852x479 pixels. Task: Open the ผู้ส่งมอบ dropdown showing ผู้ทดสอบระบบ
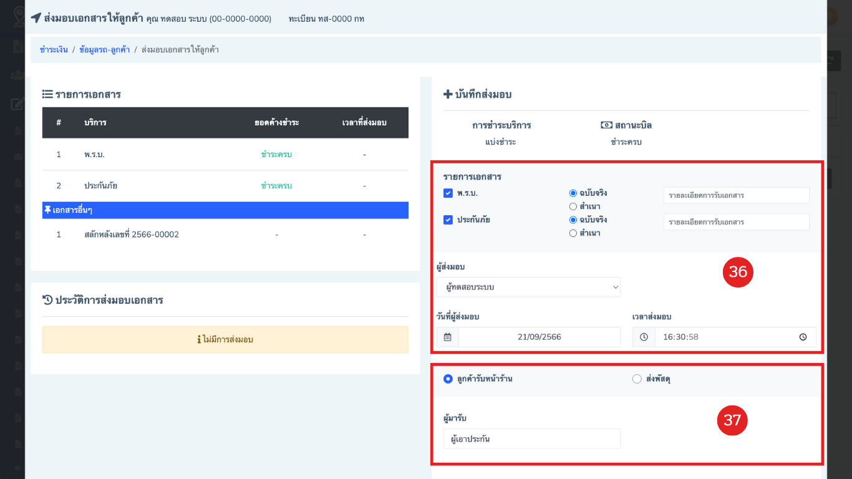point(529,287)
